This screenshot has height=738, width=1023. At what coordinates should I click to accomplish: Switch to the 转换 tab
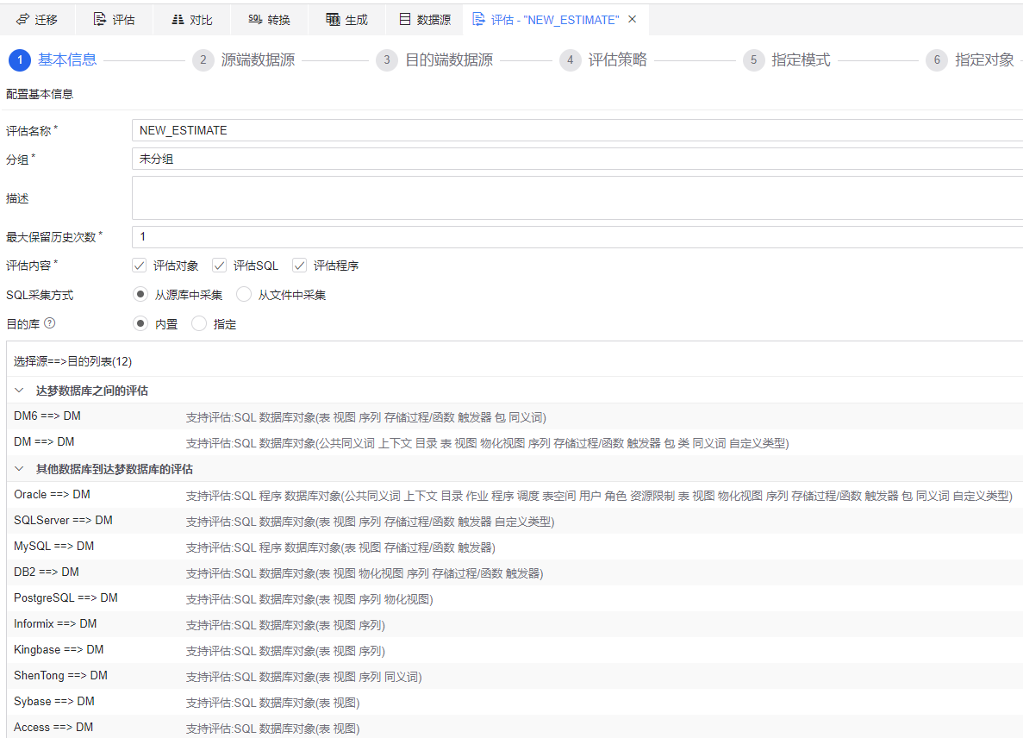coord(270,20)
